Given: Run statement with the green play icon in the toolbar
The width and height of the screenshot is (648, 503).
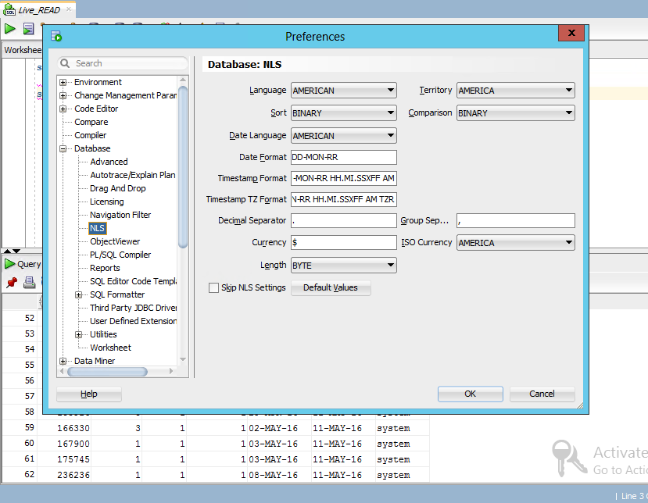Looking at the screenshot, I should (9, 29).
